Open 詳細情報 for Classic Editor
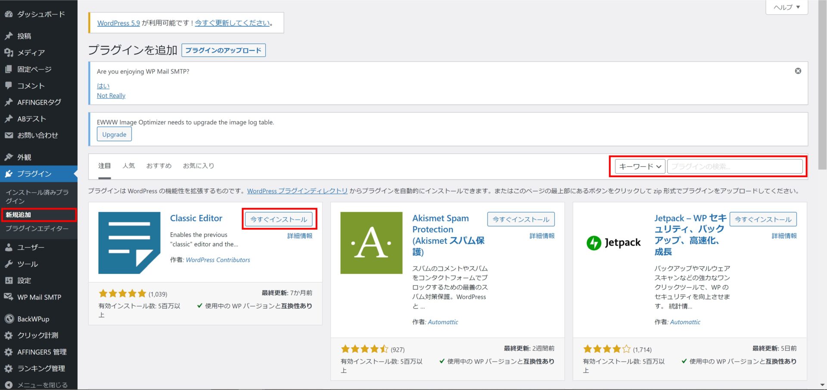The width and height of the screenshot is (827, 390). (300, 236)
